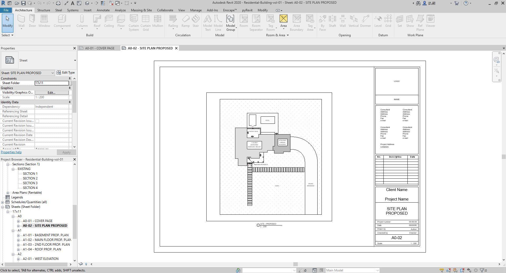Select A2-01 - WEST ELEVATION sheet

click(x=41, y=259)
